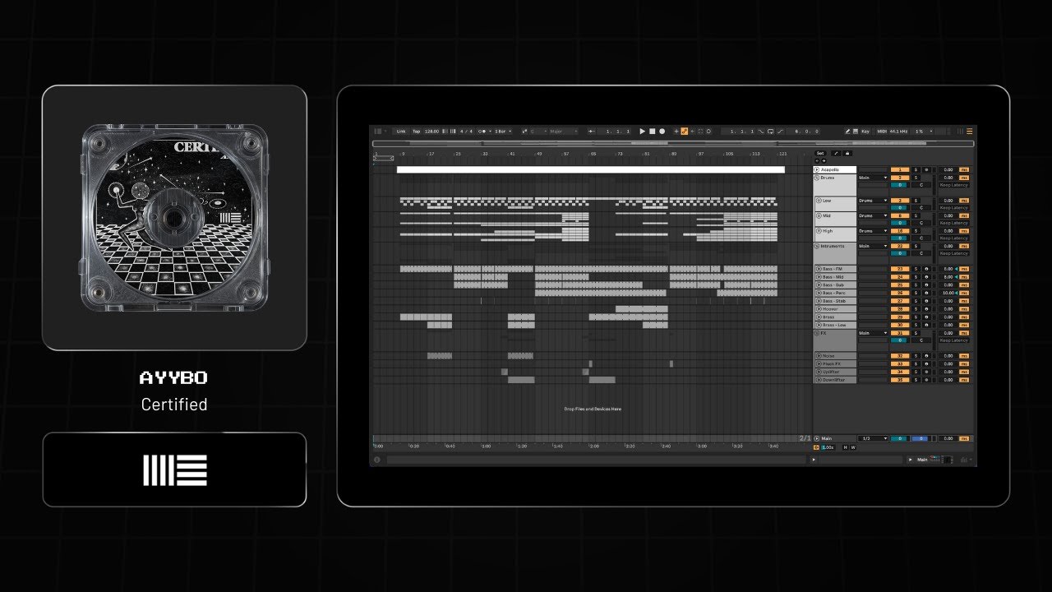1052x592 pixels.
Task: Open the Low track output routing dropdown
Action: point(873,201)
